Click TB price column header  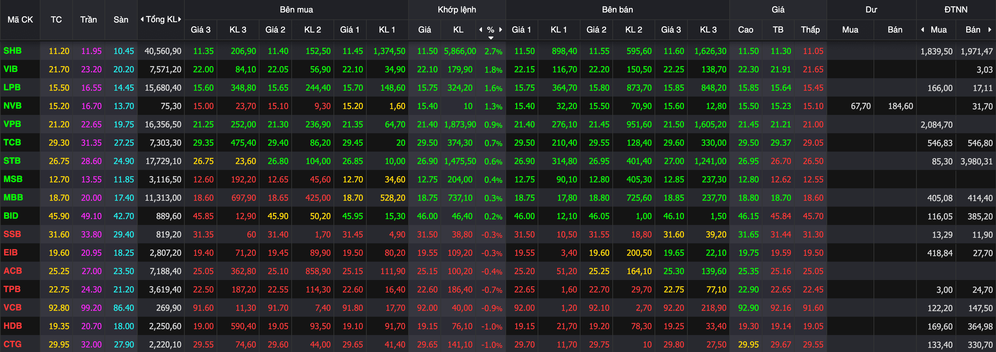(x=778, y=29)
